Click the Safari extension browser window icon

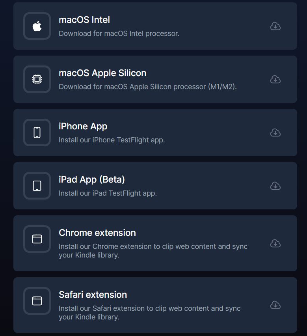coord(37,301)
